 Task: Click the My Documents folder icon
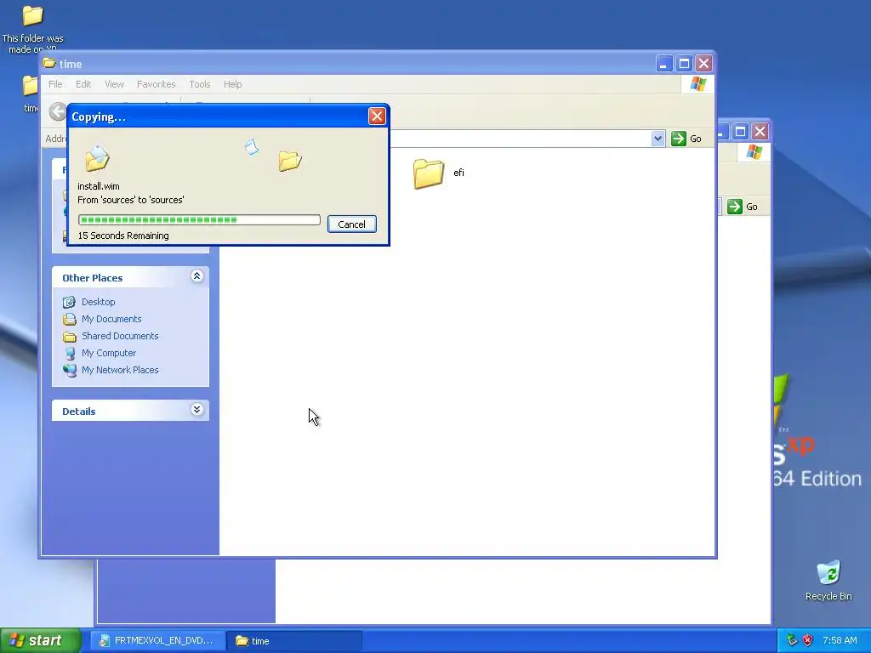click(70, 320)
